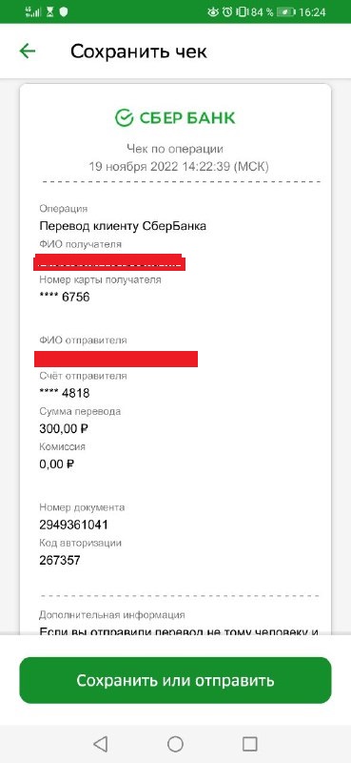The width and height of the screenshot is (351, 763).
Task: Tap the clock time 16:24
Action: [312, 12]
